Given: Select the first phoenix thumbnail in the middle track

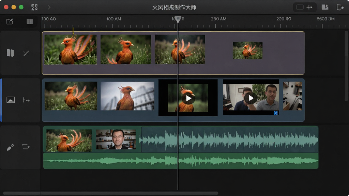Looking at the screenshot, I should coord(71,96).
